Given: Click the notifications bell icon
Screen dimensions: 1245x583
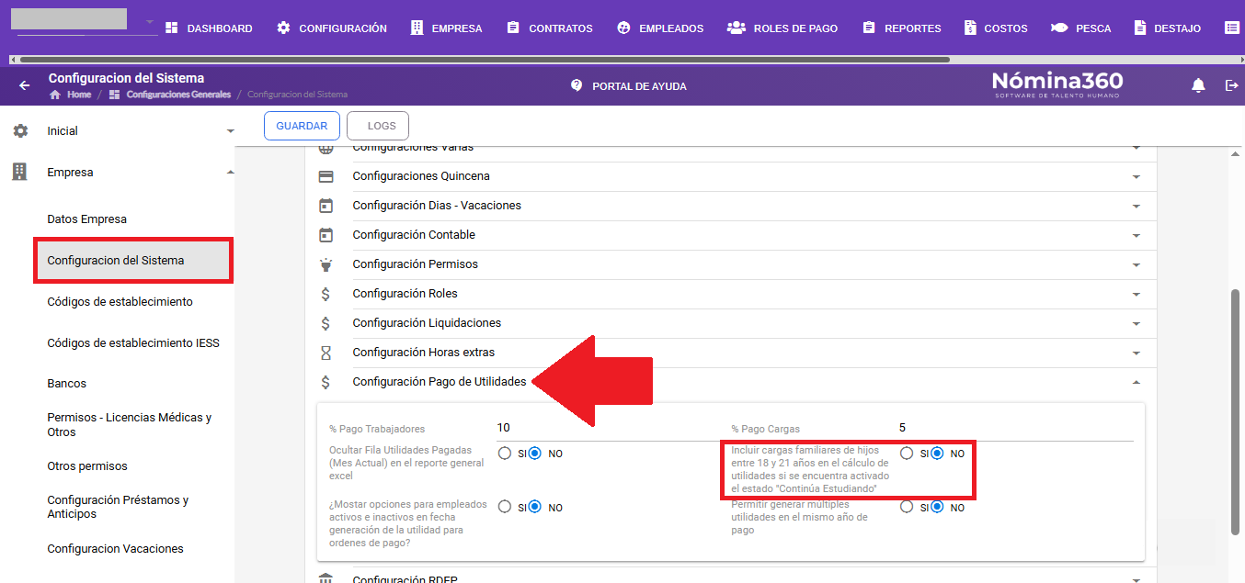Looking at the screenshot, I should (1198, 85).
